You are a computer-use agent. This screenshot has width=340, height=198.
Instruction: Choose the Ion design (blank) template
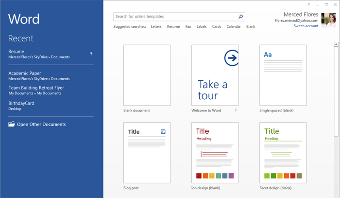point(215,152)
